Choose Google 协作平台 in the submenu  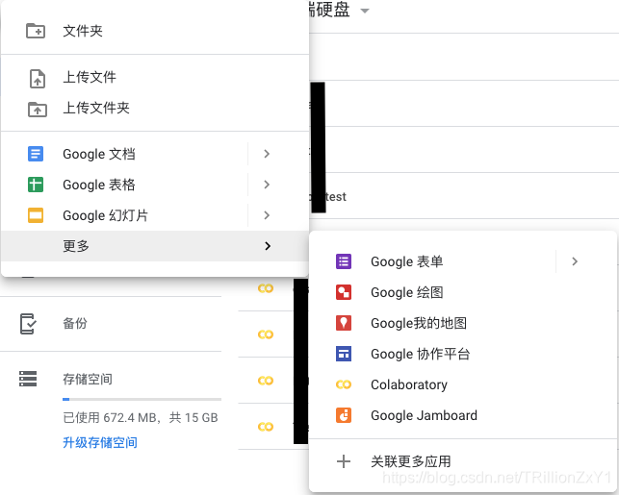click(463, 354)
